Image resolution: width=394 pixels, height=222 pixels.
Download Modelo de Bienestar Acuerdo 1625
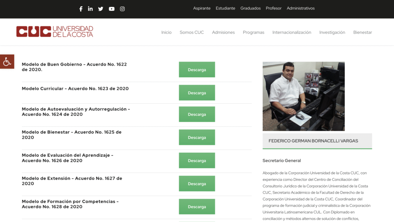[x=197, y=137]
